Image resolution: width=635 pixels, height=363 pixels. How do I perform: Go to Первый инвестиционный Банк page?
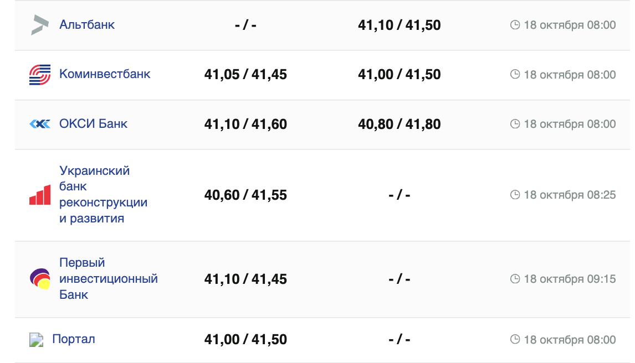108,278
